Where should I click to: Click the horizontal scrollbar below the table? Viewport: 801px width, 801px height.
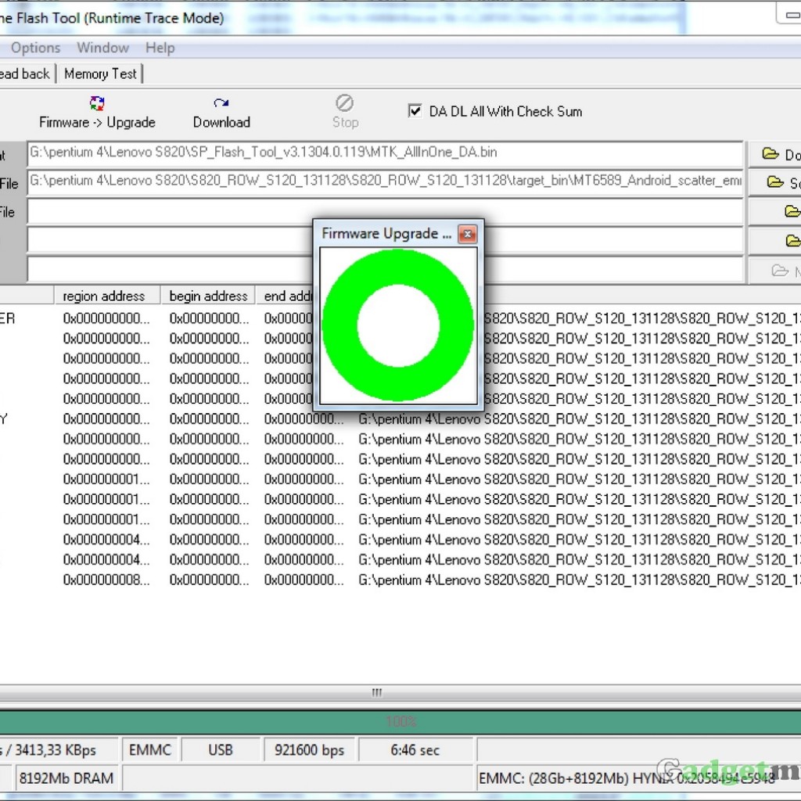pos(377,692)
